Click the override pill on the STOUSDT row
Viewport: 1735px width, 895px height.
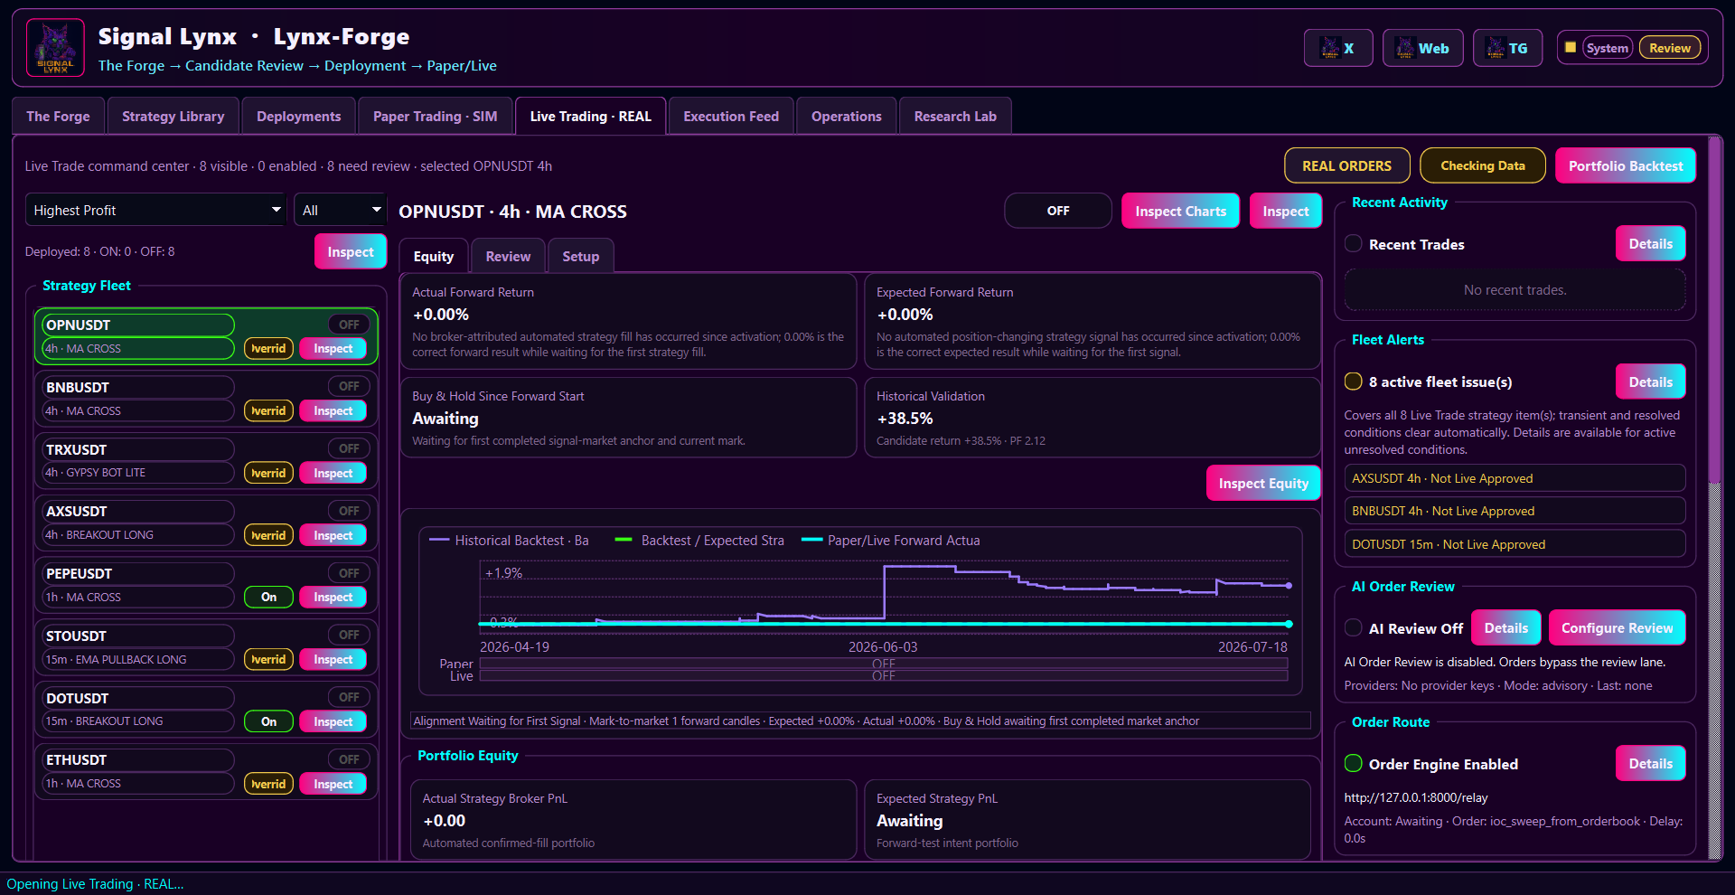point(268,659)
